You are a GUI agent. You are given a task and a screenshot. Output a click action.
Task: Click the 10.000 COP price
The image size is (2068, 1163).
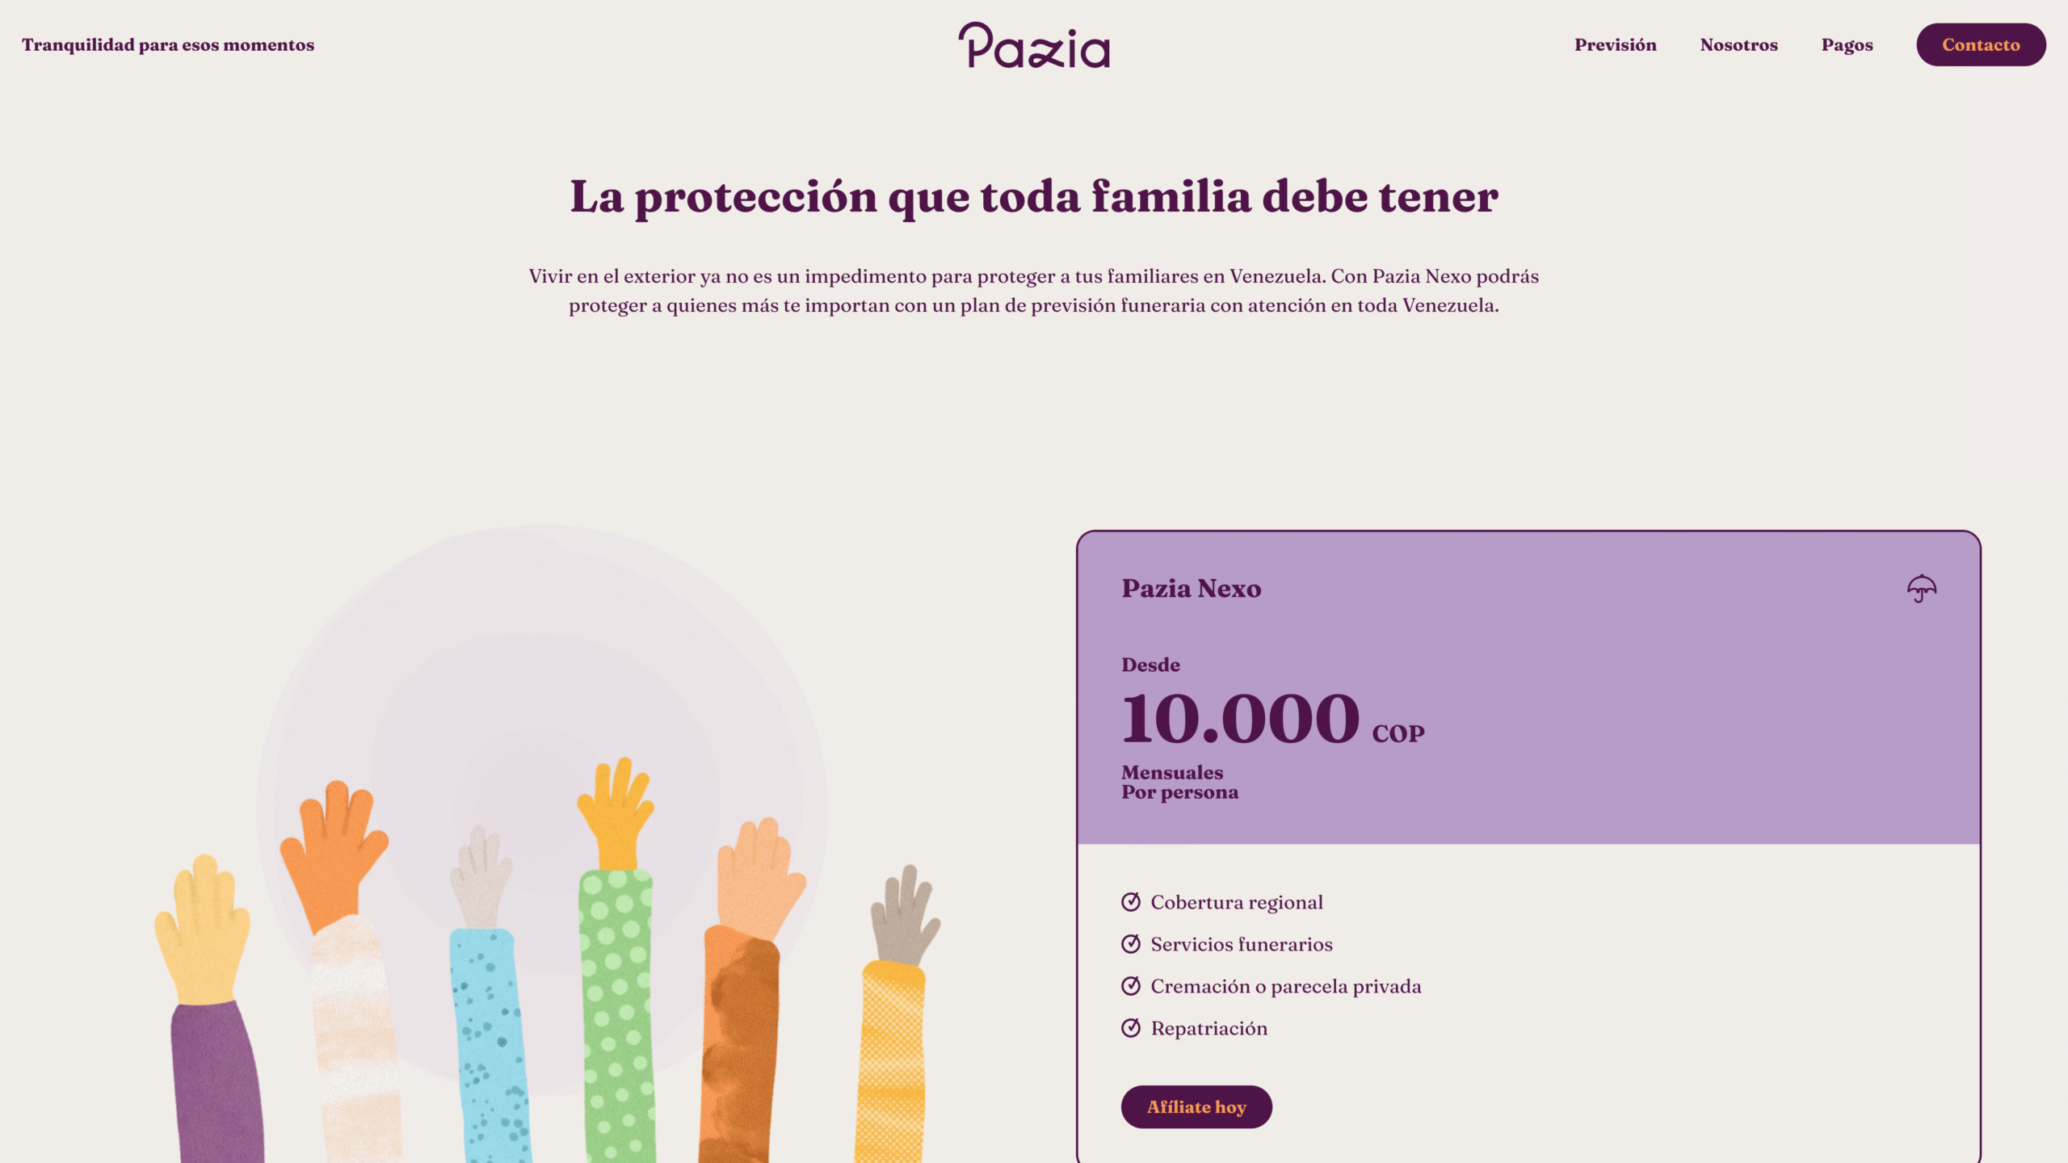click(x=1273, y=719)
